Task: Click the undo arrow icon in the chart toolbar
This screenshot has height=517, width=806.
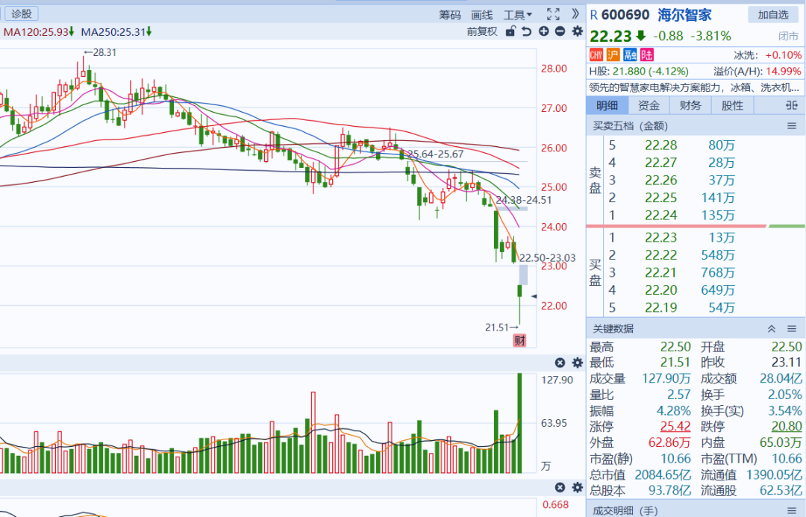Action: pyautogui.click(x=526, y=31)
